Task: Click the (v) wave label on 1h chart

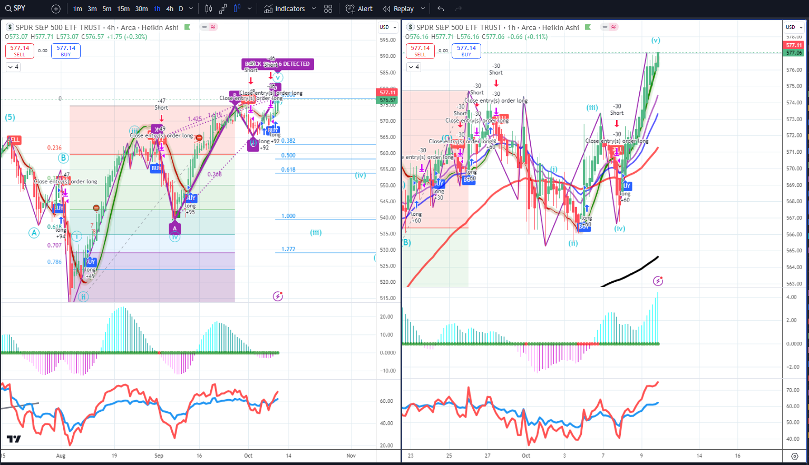Action: click(x=655, y=40)
